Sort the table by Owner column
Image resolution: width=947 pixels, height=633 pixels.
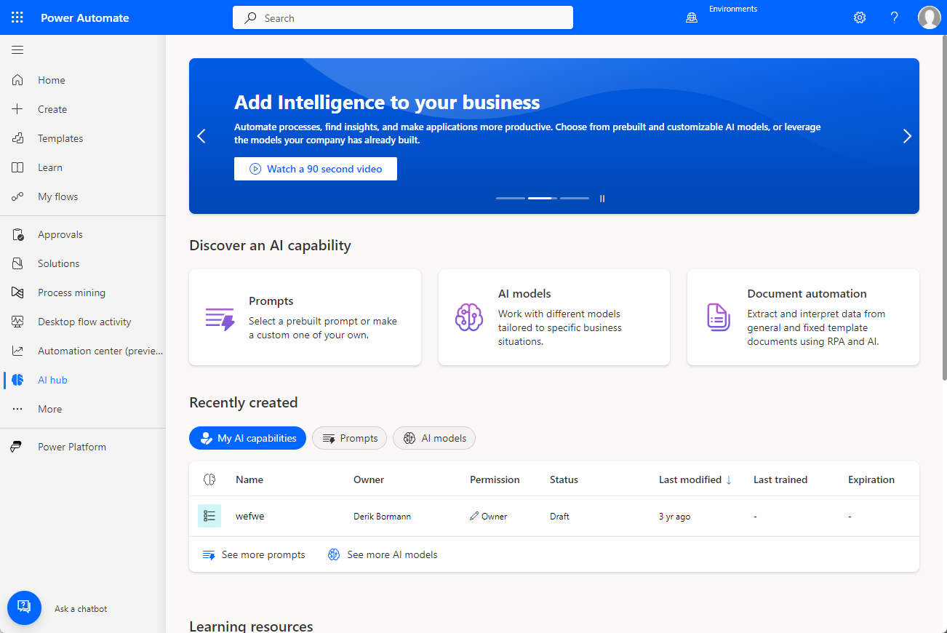pyautogui.click(x=369, y=479)
